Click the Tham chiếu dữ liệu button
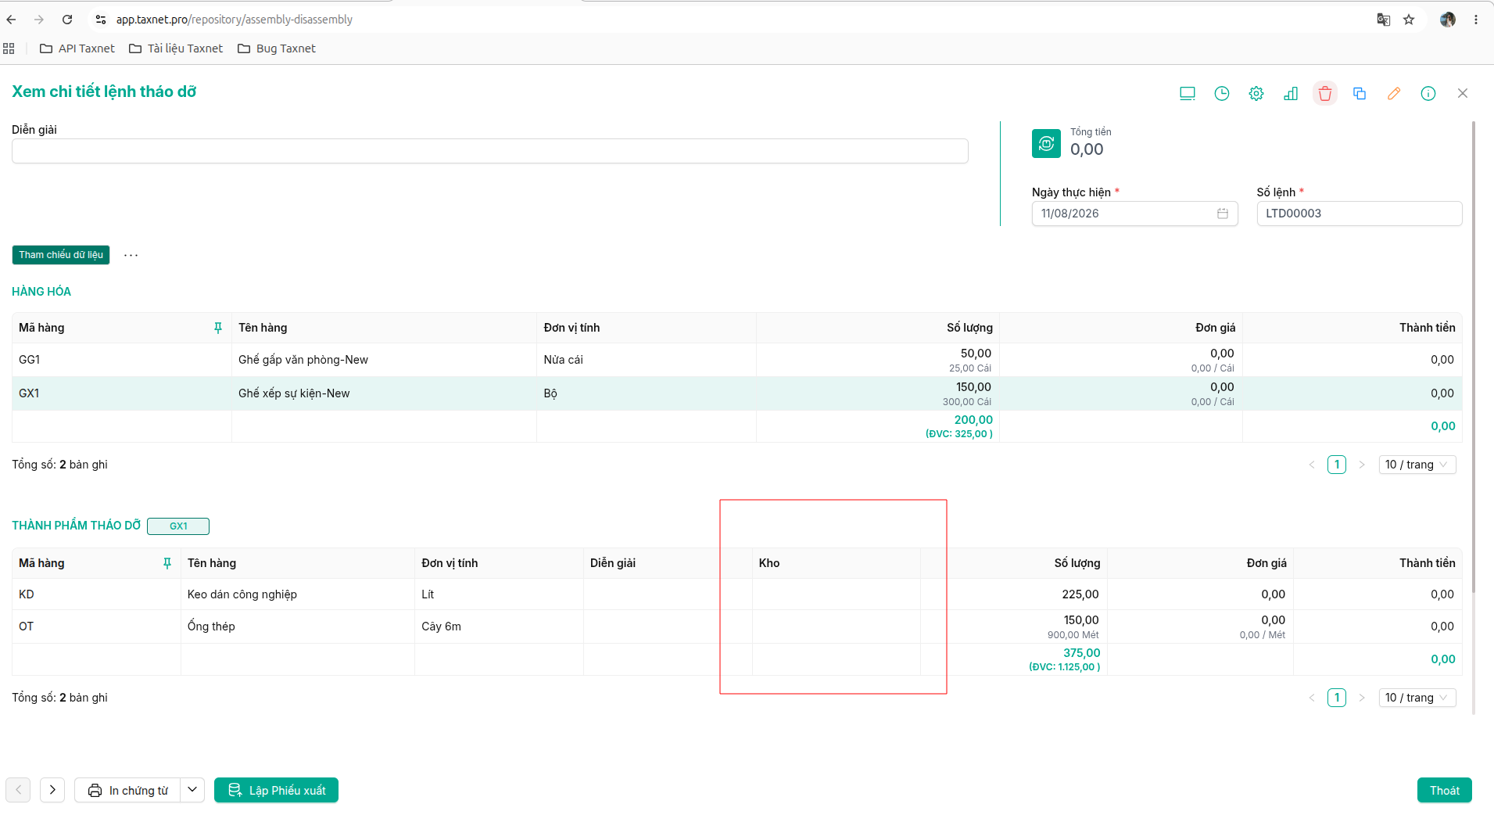Screen dimensions: 1494x815 pyautogui.click(x=61, y=255)
